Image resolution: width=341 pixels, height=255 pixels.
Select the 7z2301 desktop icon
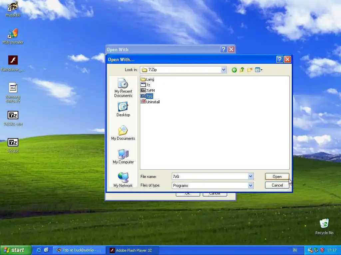click(13, 145)
